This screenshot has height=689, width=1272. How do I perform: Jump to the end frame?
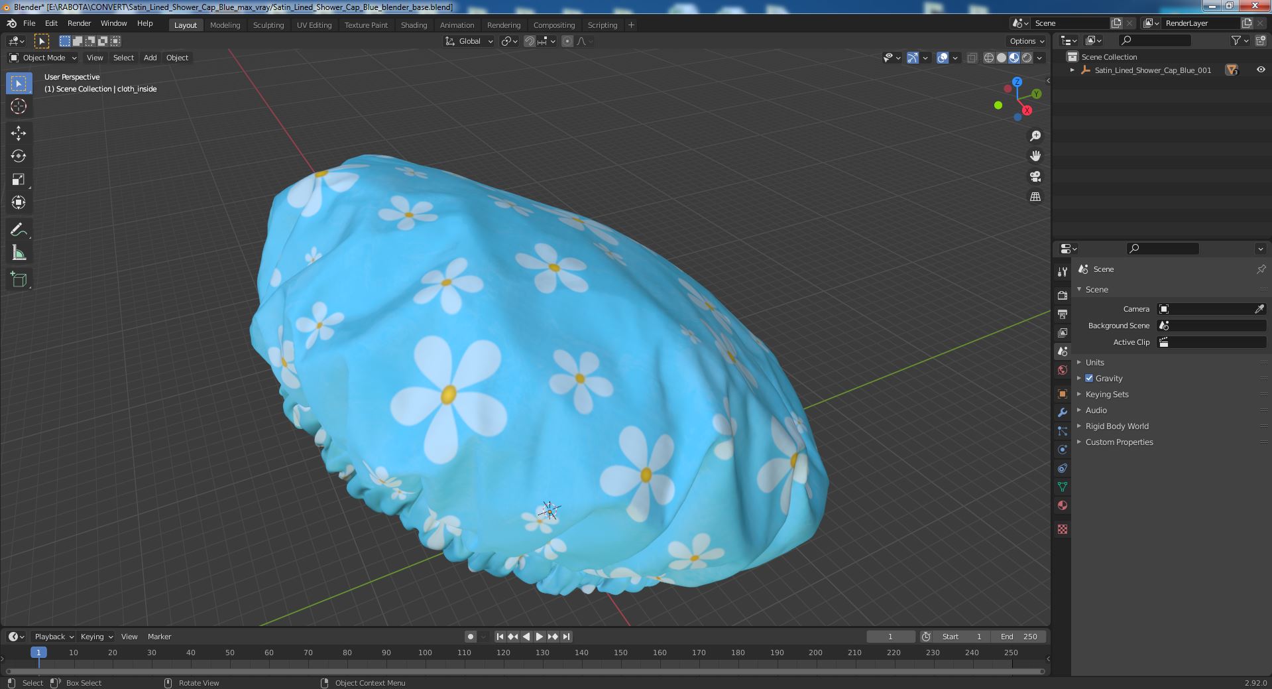tap(566, 637)
